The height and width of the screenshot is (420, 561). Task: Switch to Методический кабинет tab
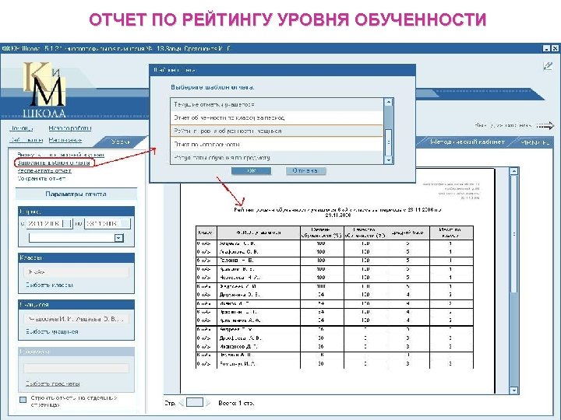(467, 142)
